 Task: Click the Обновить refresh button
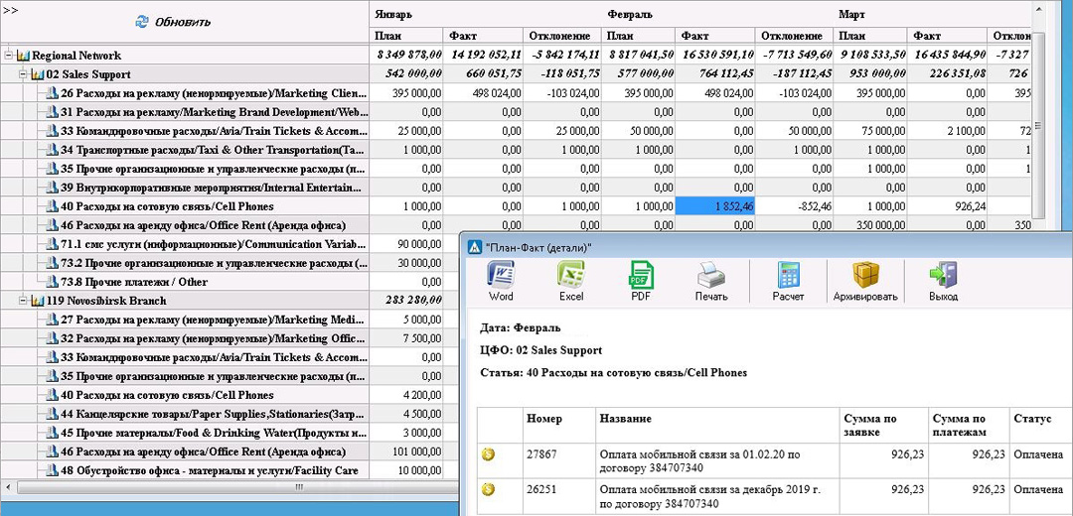click(x=173, y=22)
